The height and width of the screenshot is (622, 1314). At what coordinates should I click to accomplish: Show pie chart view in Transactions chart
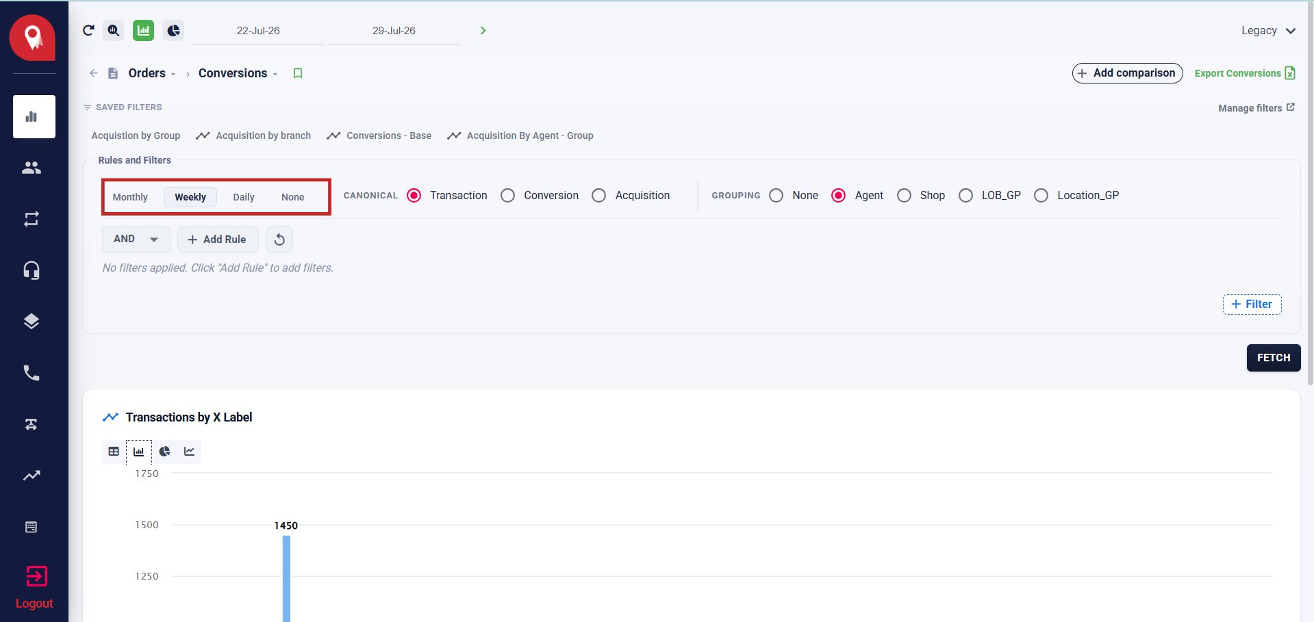(x=164, y=452)
